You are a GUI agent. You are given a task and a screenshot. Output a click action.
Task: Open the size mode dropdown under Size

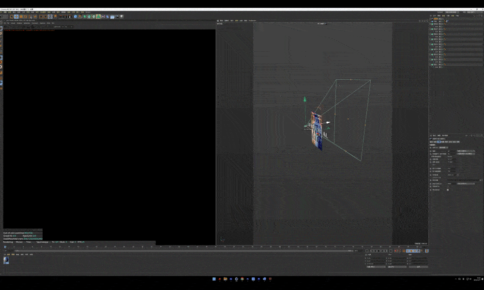(397, 267)
